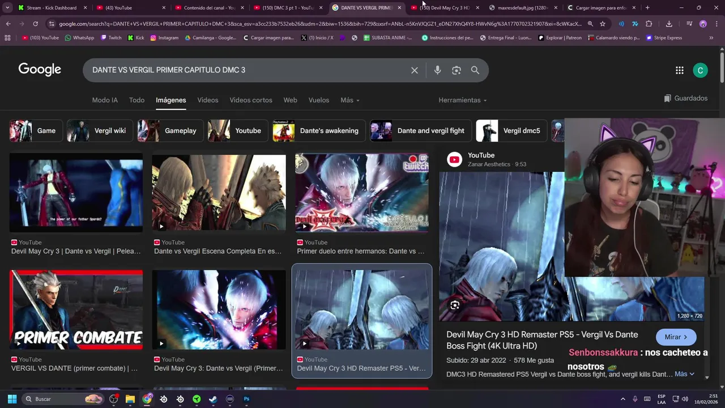Image resolution: width=725 pixels, height=408 pixels.
Task: Expand the Herramientas tools dropdown
Action: tap(463, 100)
